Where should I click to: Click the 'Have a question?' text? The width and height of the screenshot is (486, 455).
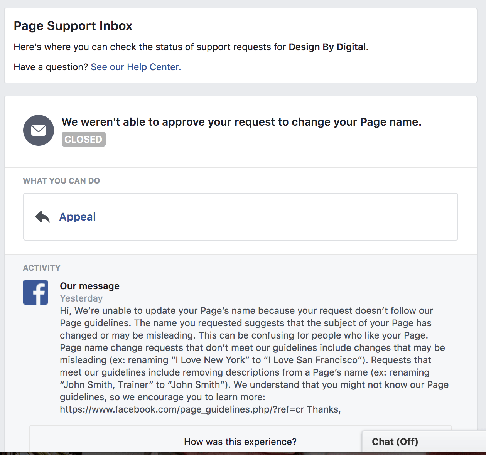pos(51,67)
